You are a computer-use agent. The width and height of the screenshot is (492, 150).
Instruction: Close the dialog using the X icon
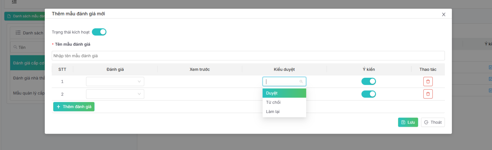[x=443, y=15]
